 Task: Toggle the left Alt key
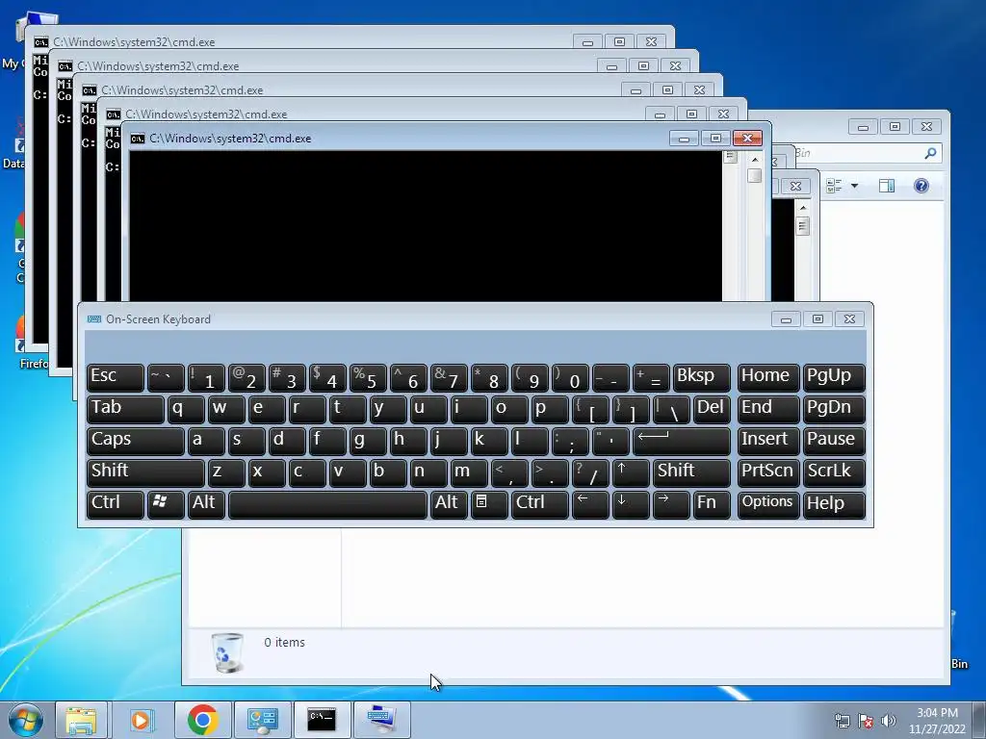pyautogui.click(x=206, y=505)
